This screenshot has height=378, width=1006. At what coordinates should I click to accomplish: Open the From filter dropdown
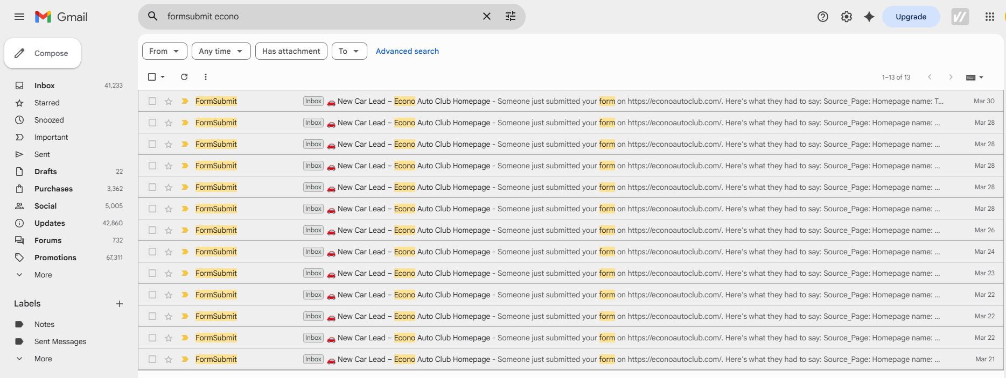pyautogui.click(x=164, y=51)
